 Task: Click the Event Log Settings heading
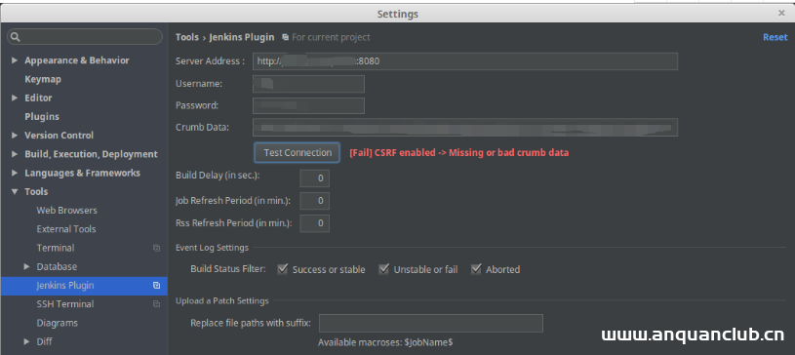point(212,248)
